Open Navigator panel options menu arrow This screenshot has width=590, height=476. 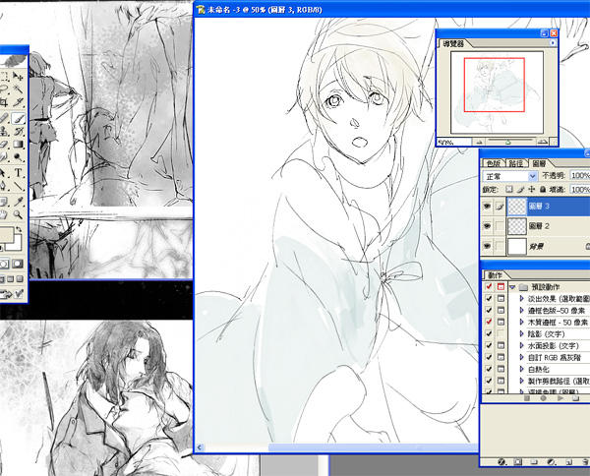553,43
